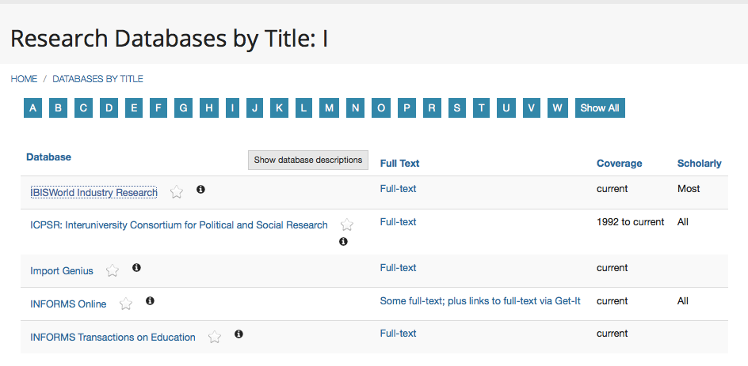Viewport: 748px width, 366px height.
Task: Open letter G database list
Action: [183, 108]
